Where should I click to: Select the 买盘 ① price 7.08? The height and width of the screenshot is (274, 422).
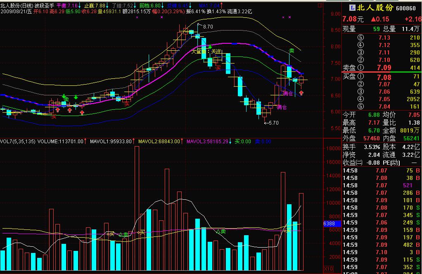pyautogui.click(x=384, y=78)
